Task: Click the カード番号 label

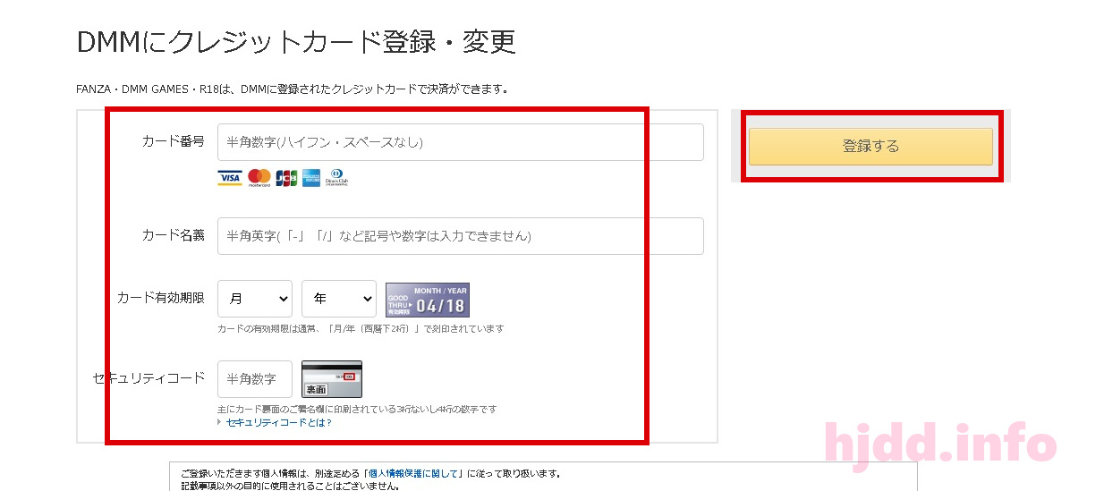Action: 174,141
